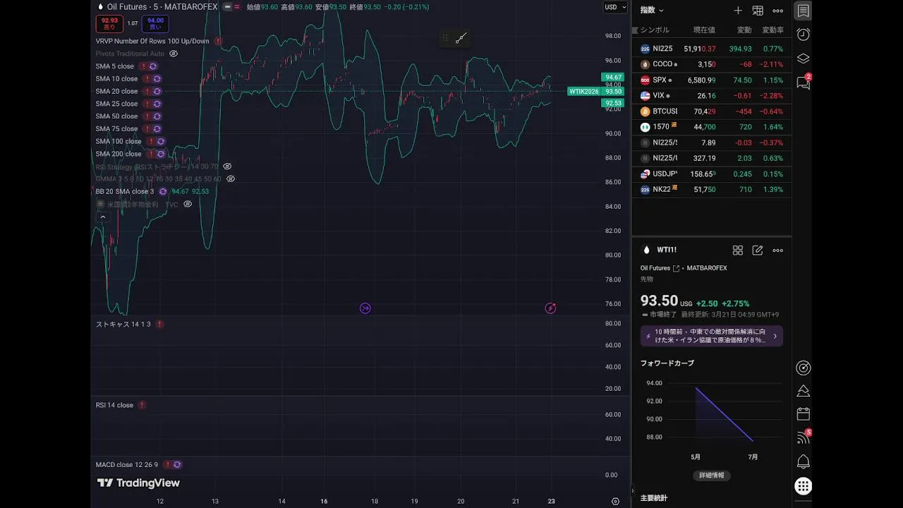
Task: Click the notifications bell icon
Action: pyautogui.click(x=803, y=462)
